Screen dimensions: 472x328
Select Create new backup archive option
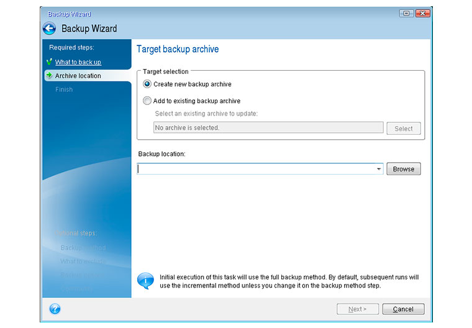coord(147,84)
